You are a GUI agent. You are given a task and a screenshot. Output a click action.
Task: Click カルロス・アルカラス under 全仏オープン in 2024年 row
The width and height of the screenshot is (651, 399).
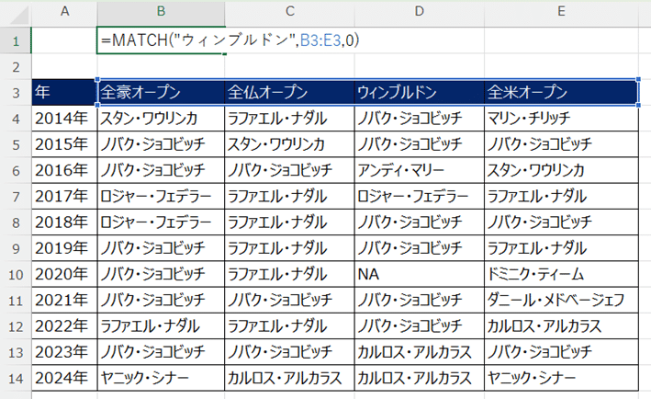pos(290,378)
